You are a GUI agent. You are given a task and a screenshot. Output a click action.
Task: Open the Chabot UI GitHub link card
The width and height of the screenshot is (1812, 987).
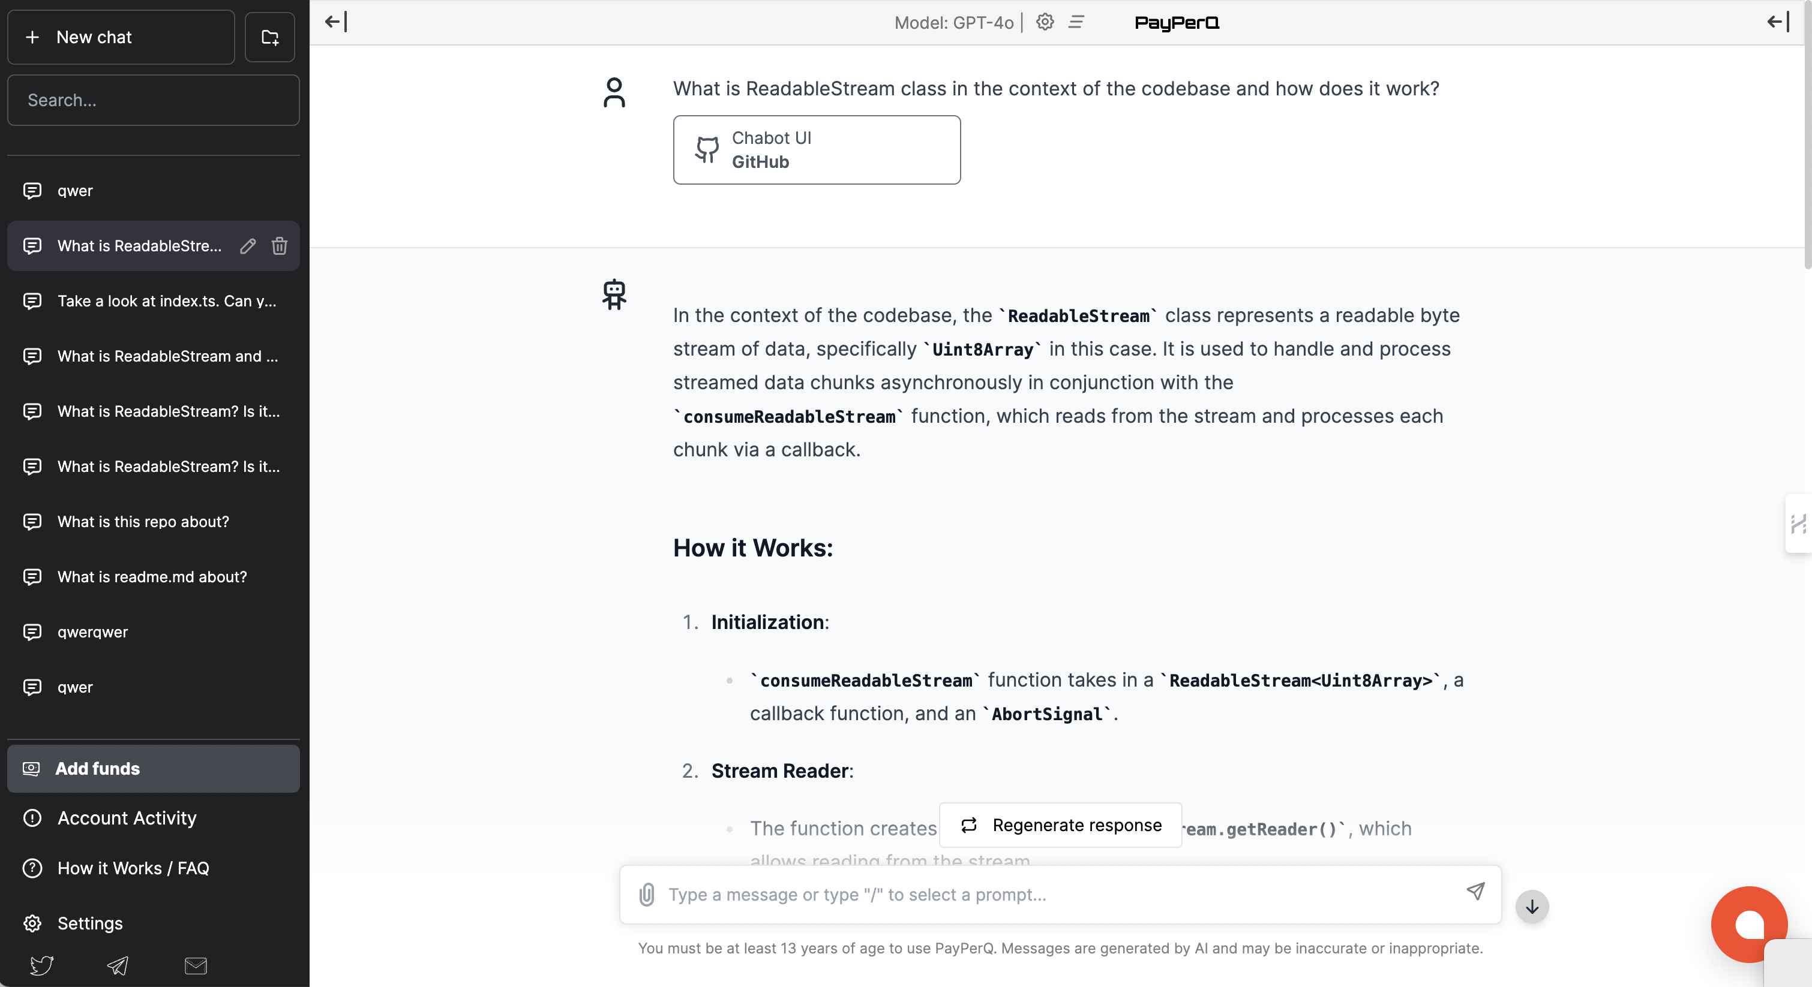pos(816,150)
